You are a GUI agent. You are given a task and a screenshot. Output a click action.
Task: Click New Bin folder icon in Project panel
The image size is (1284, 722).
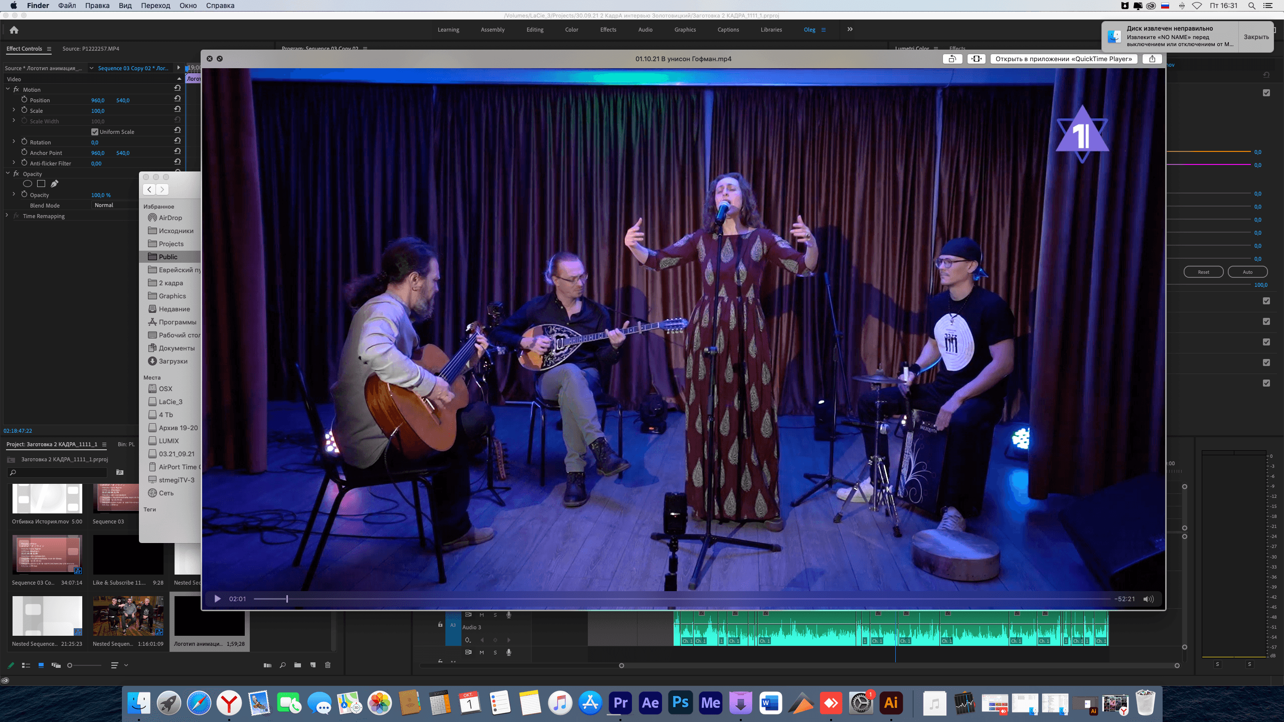298,665
